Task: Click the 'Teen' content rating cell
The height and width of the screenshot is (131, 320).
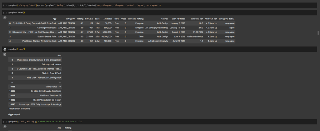Action: tap(141, 37)
